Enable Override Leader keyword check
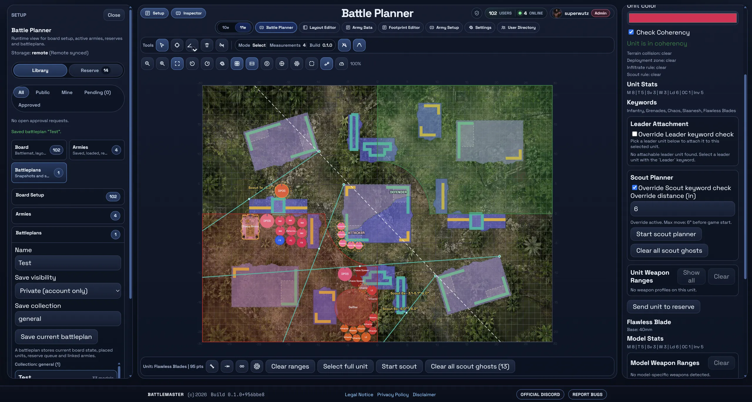Viewport: 752px width, 402px height. [x=634, y=134]
